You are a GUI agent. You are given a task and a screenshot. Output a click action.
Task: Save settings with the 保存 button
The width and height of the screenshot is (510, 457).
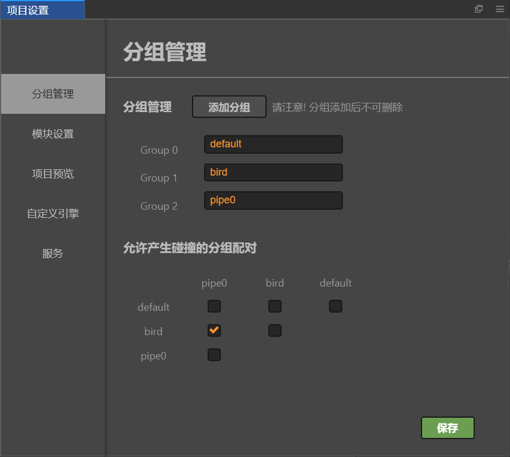[448, 428]
